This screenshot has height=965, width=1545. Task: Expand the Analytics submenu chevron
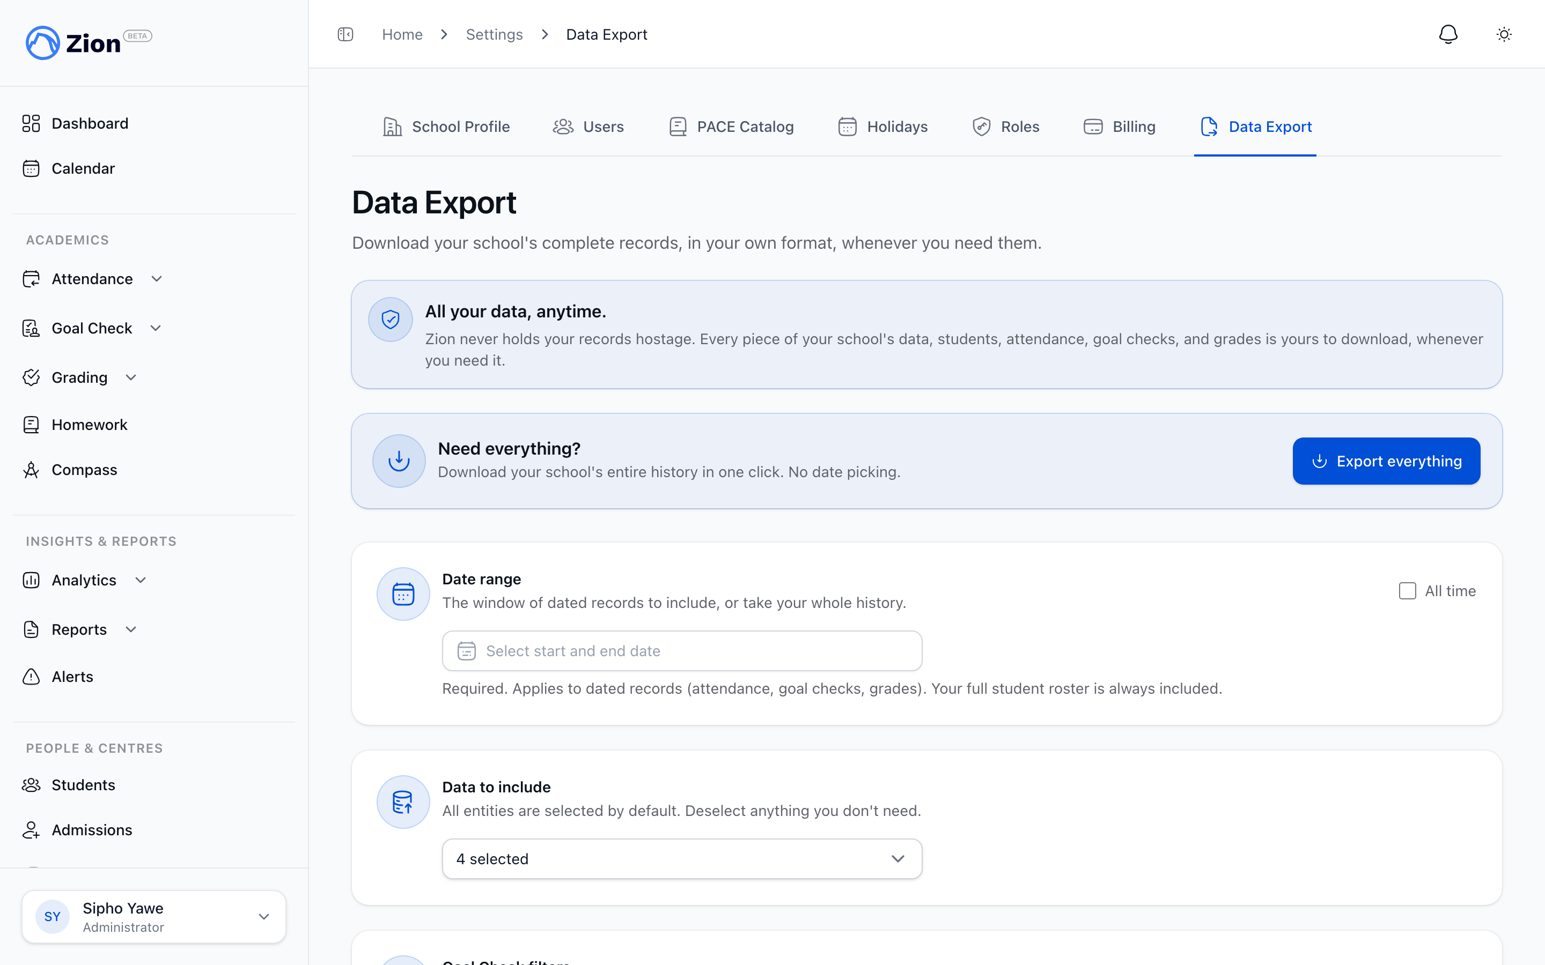coord(141,580)
